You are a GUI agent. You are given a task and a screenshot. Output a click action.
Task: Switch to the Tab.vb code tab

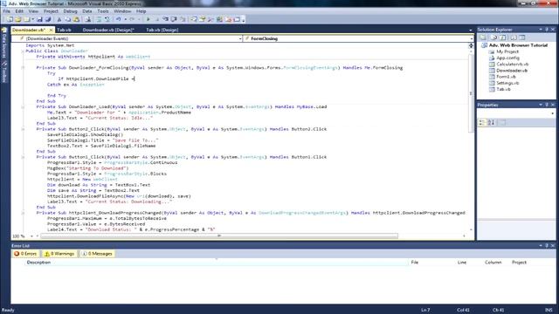coord(64,30)
